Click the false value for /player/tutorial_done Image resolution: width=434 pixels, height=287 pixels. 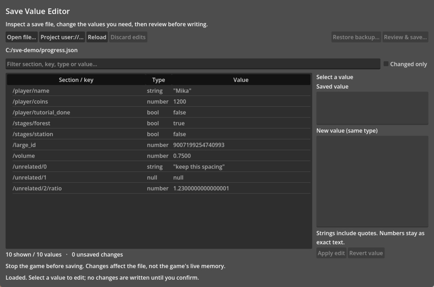[179, 112]
